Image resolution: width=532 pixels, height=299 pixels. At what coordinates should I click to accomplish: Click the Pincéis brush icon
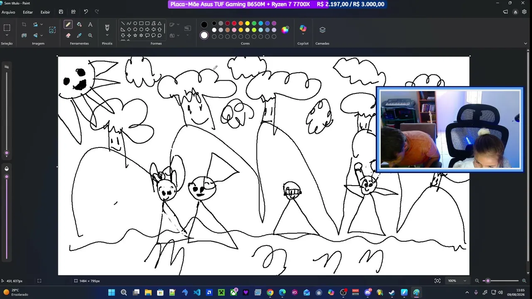pyautogui.click(x=107, y=27)
